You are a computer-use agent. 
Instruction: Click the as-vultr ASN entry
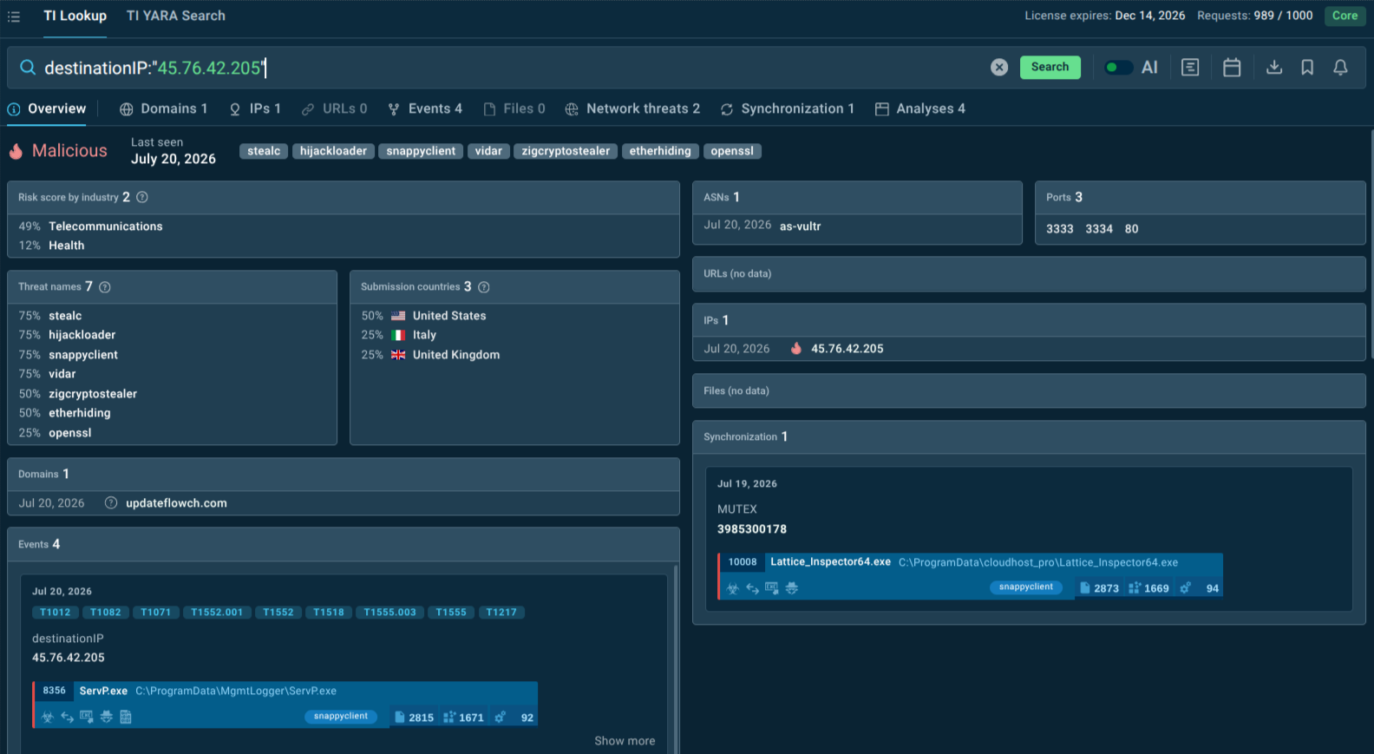[800, 226]
